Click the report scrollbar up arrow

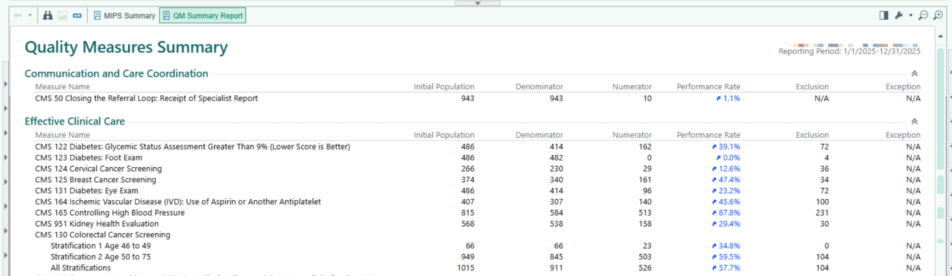point(940,36)
